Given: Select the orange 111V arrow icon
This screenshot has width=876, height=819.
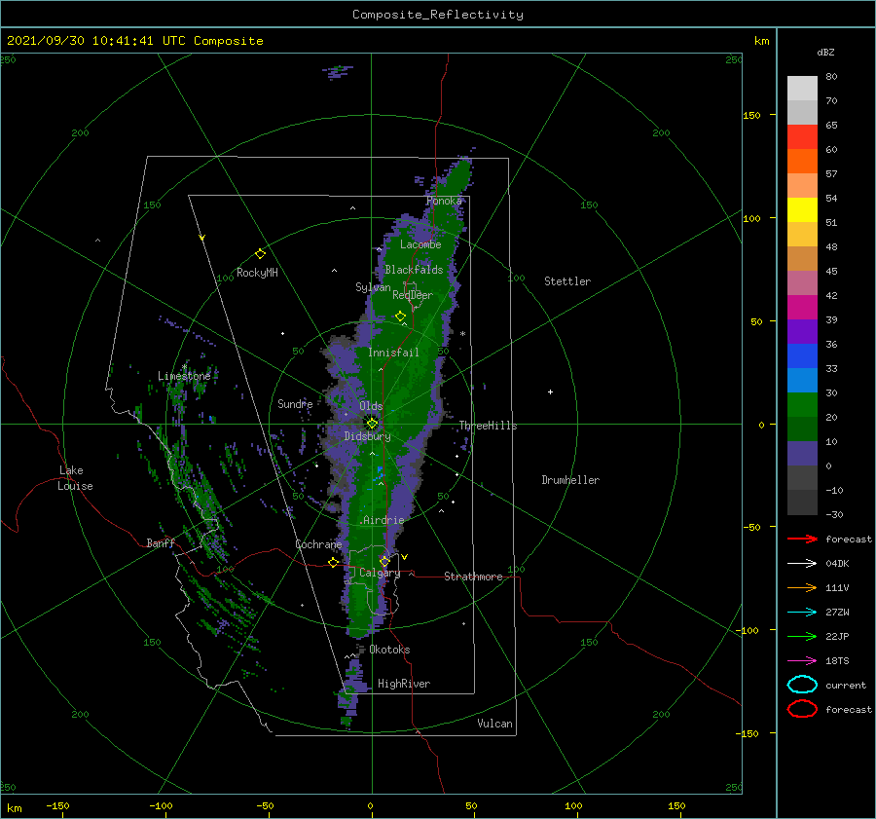Looking at the screenshot, I should pyautogui.click(x=802, y=587).
